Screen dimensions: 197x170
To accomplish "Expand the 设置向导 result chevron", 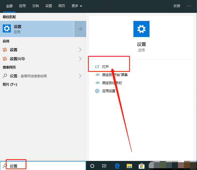I will [80, 59].
